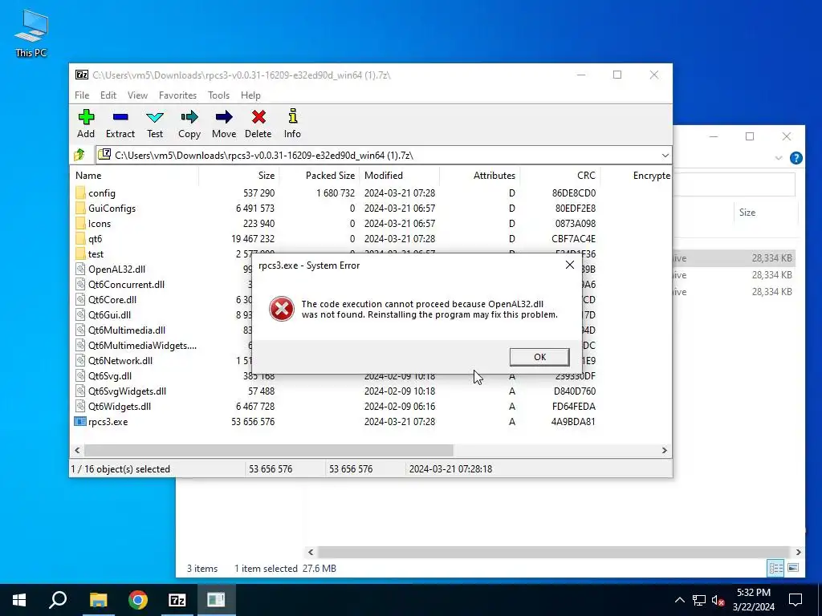Select Qt6SvgWidgets.dll file name
822x616 pixels.
click(x=128, y=391)
